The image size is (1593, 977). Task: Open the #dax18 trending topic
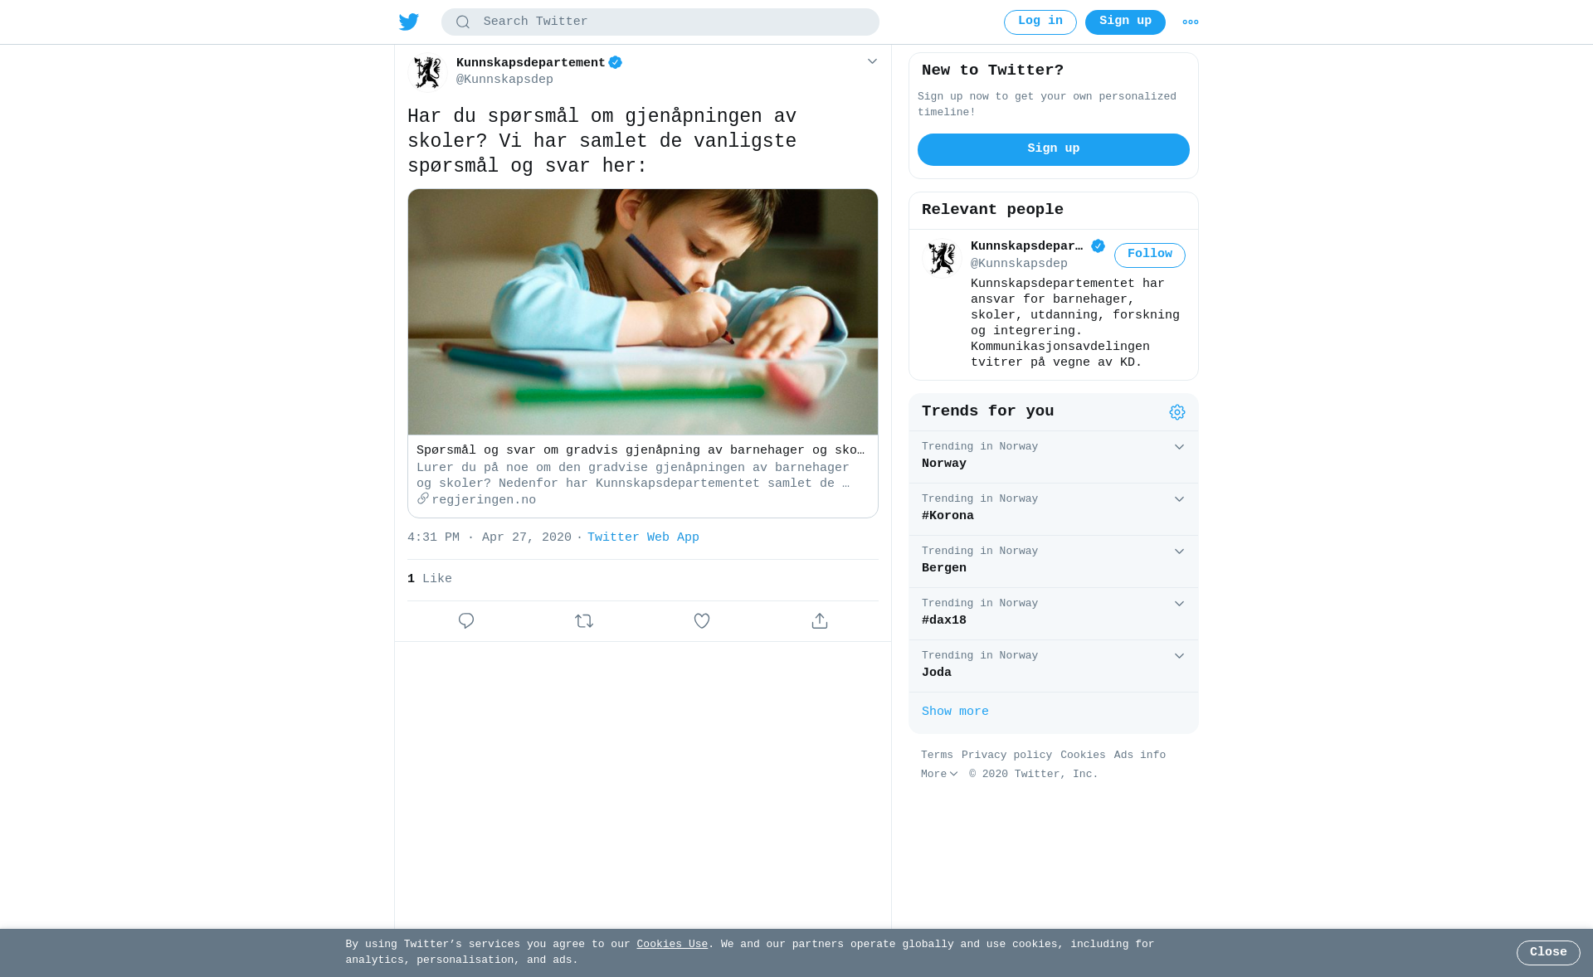pos(1054,614)
